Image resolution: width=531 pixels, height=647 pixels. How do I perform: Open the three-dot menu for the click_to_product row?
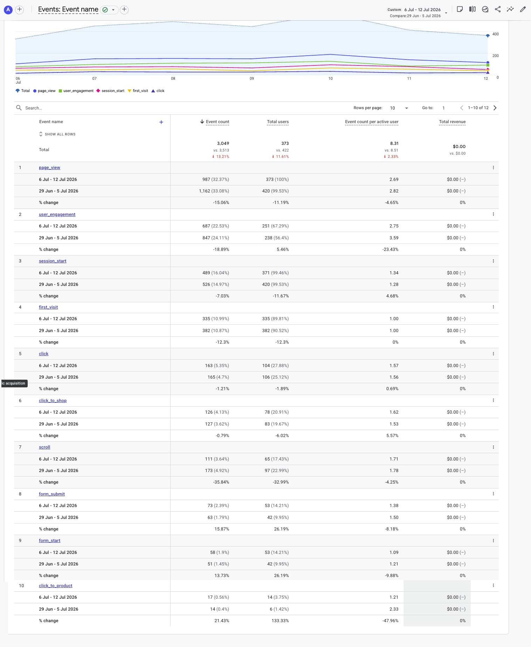coord(493,585)
